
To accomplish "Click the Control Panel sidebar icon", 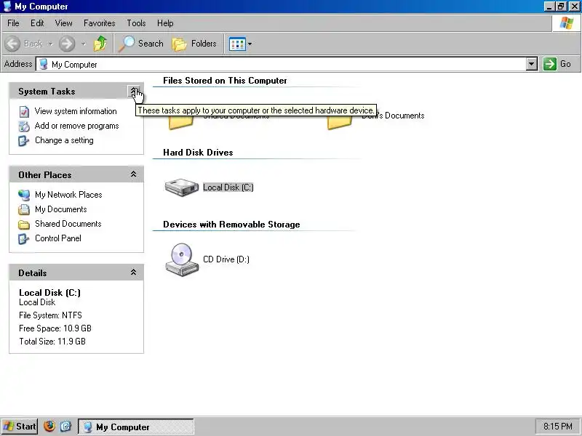I will (x=24, y=239).
